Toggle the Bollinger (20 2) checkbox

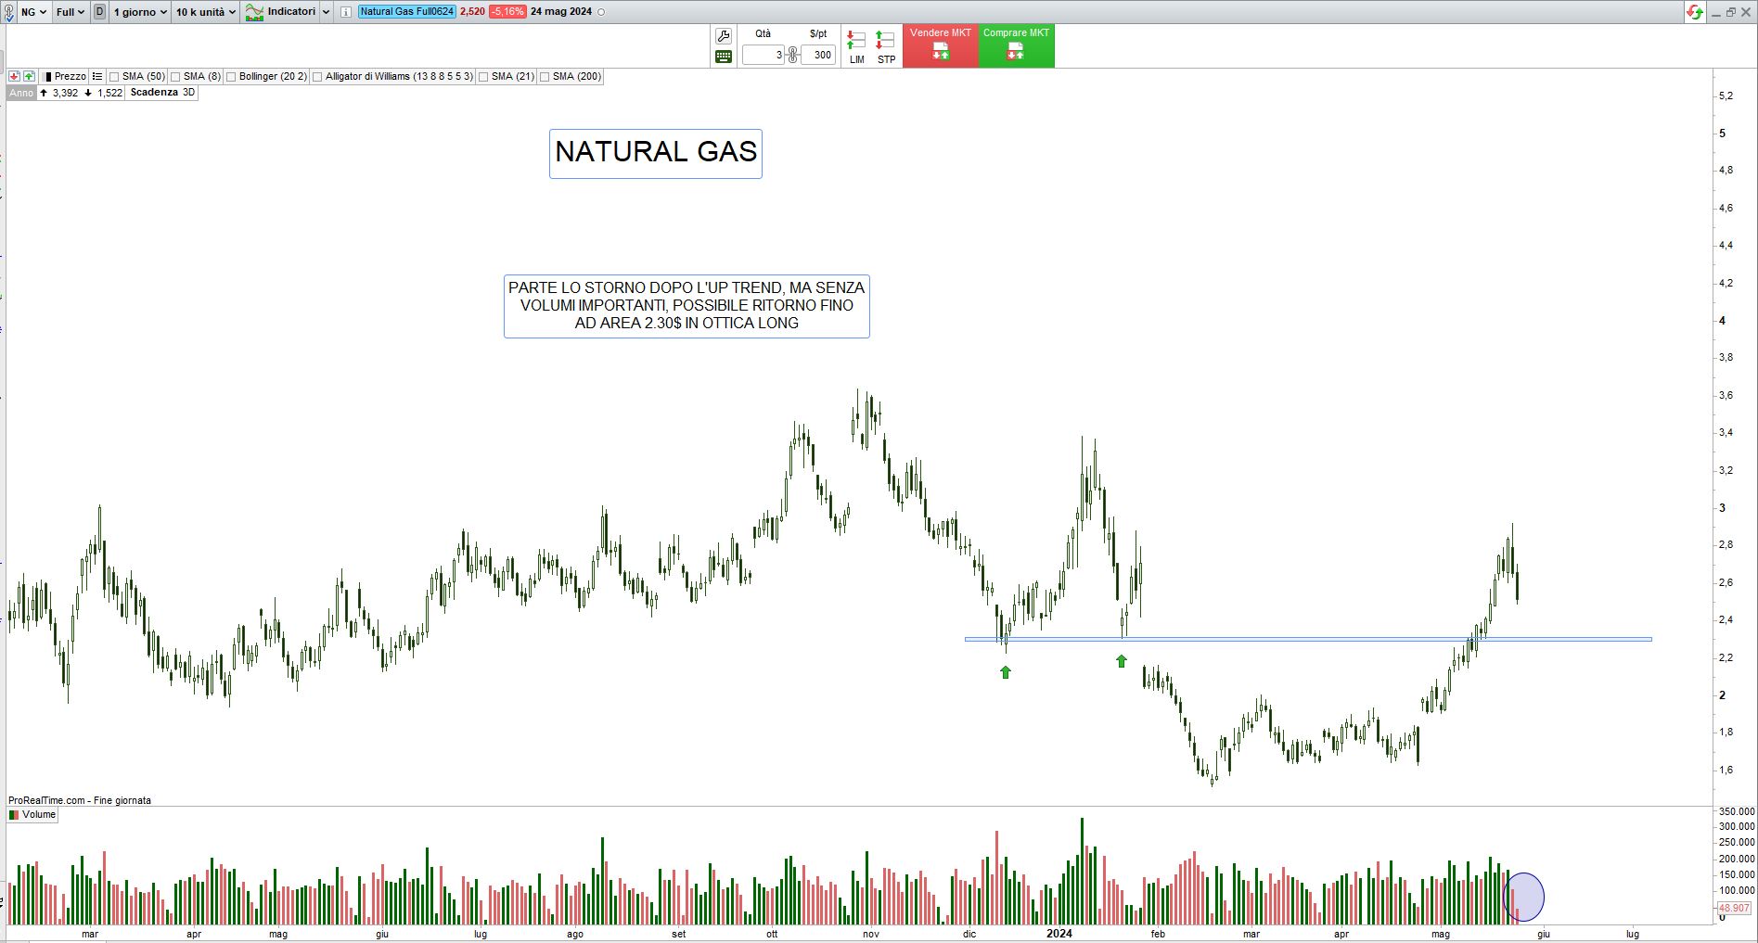232,77
